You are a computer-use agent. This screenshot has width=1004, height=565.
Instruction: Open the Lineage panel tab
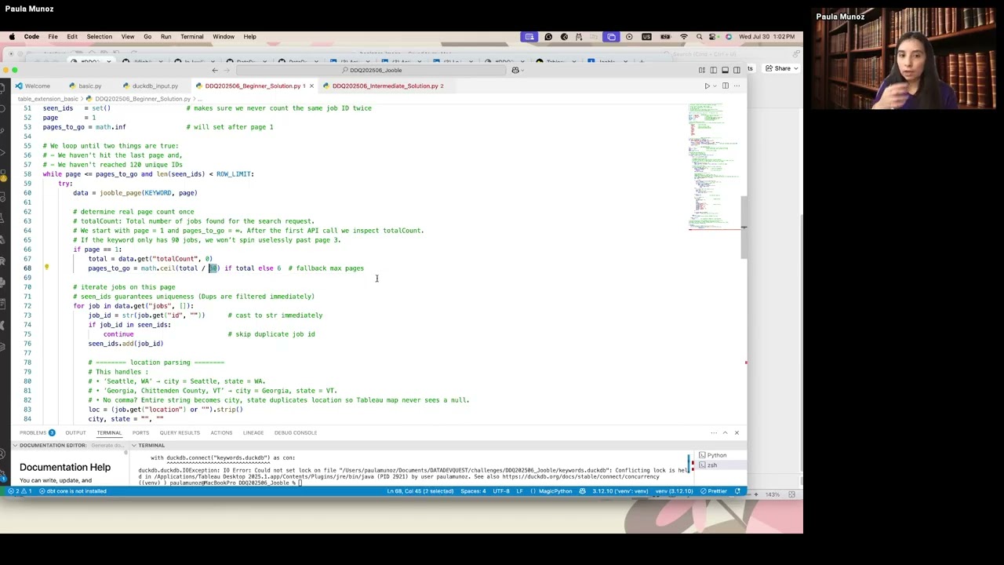pyautogui.click(x=253, y=432)
